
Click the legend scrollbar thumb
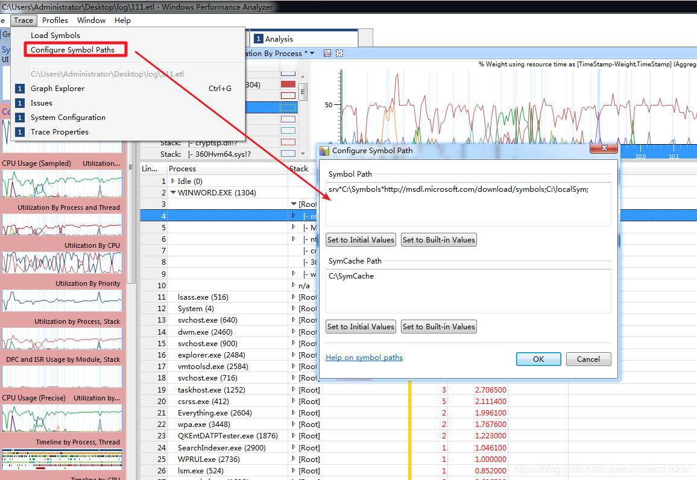(303, 92)
